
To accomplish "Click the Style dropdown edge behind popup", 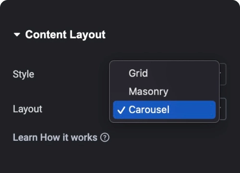I will click(223, 74).
